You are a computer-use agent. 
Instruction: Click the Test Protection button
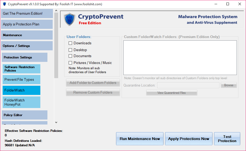(227, 139)
